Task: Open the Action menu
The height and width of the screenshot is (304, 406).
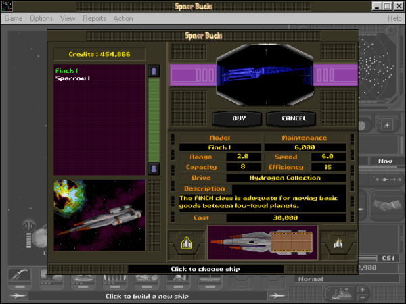Action: point(123,18)
